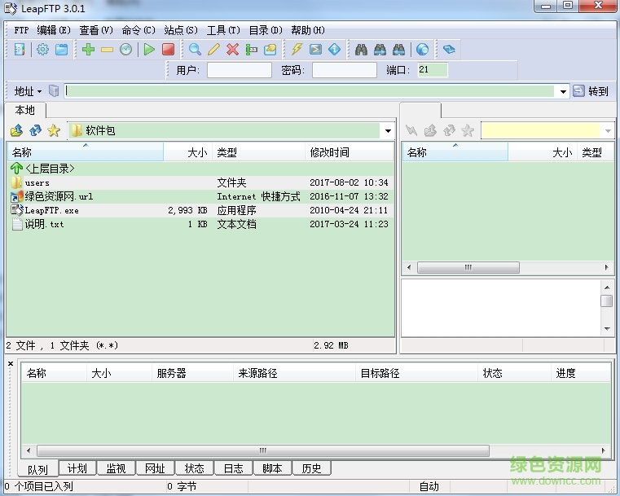This screenshot has height=496, width=620.
Task: Click the magnifier view icon in toolbar
Action: [x=195, y=50]
